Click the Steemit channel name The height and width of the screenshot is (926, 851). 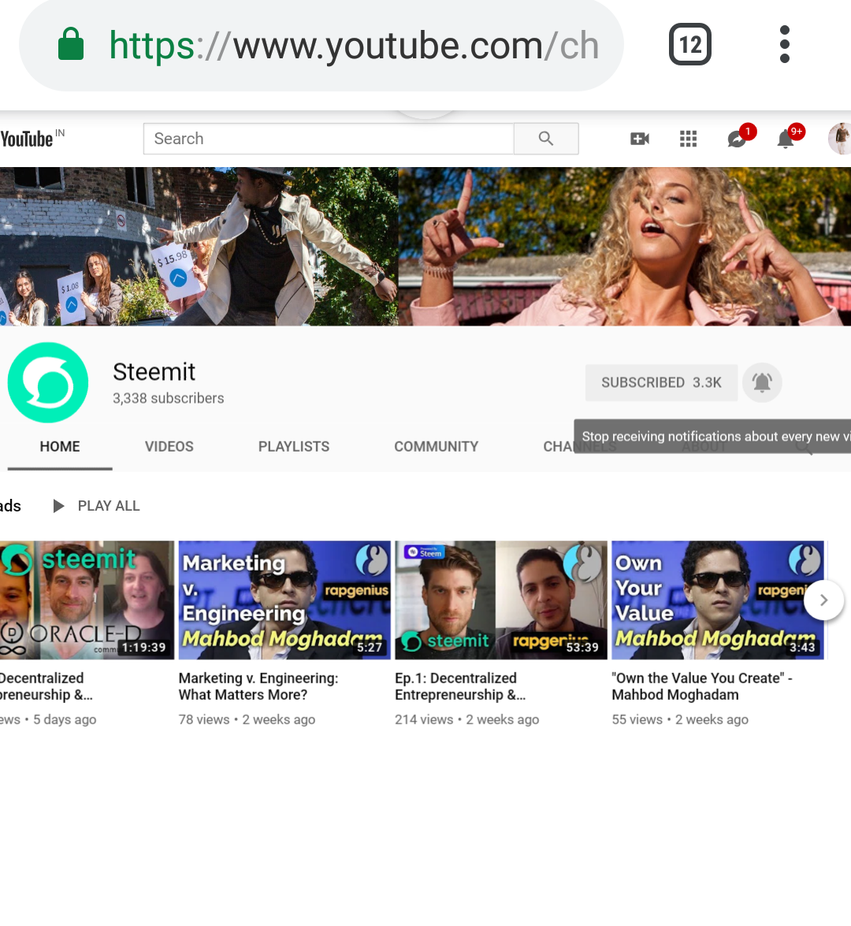(154, 372)
